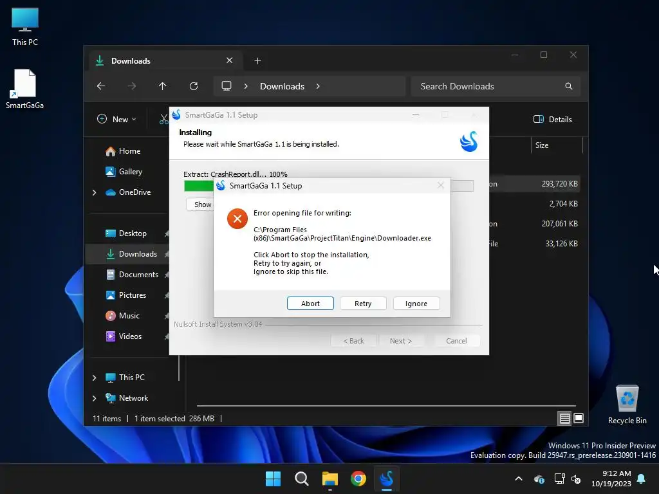The height and width of the screenshot is (494, 659).
Task: Click the search magnifier in Explorer
Action: click(569, 86)
